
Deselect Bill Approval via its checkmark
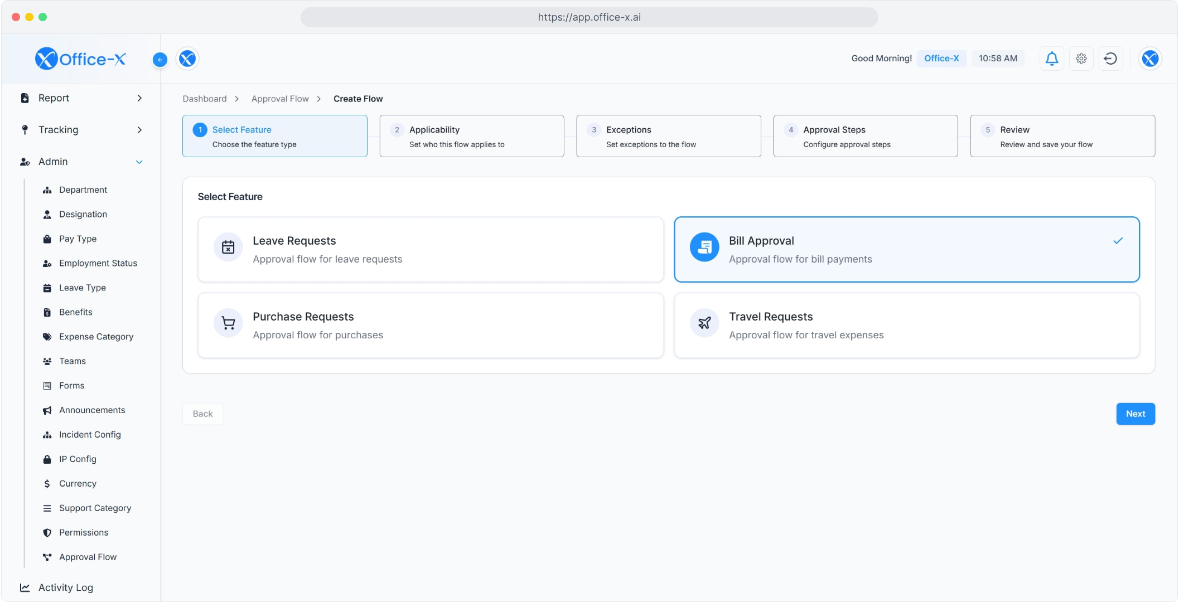[1118, 241]
